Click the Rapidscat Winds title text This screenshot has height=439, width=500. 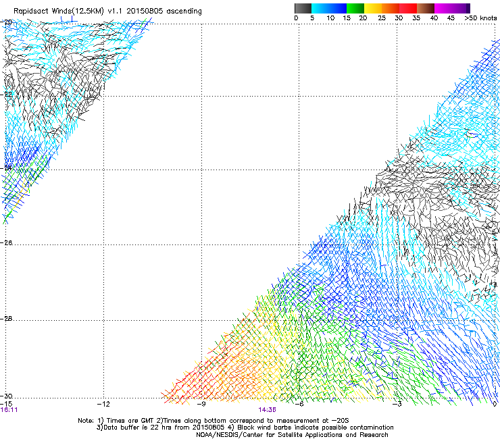pyautogui.click(x=107, y=11)
